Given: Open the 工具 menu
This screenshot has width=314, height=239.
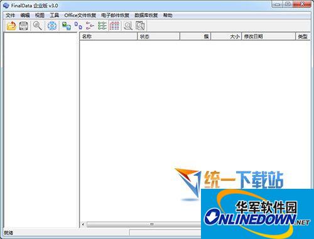Looking at the screenshot, I should 54,15.
